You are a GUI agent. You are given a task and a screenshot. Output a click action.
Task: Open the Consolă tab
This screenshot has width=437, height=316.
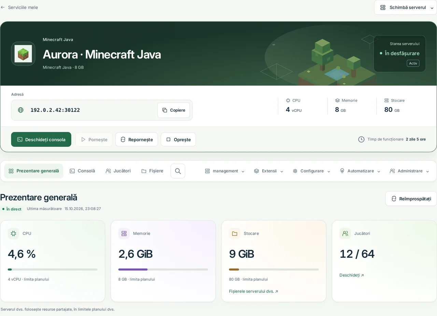(82, 171)
